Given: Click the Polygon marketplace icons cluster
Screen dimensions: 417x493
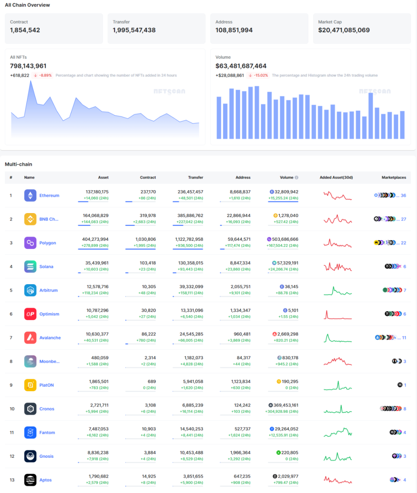Looking at the screenshot, I should (385, 243).
